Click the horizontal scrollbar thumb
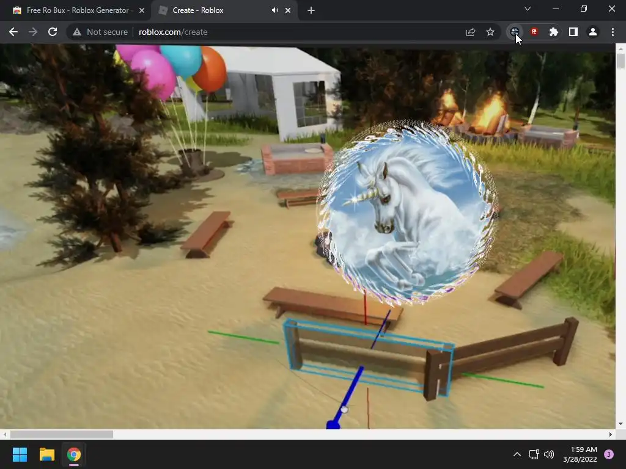The image size is (626, 469). [62, 434]
